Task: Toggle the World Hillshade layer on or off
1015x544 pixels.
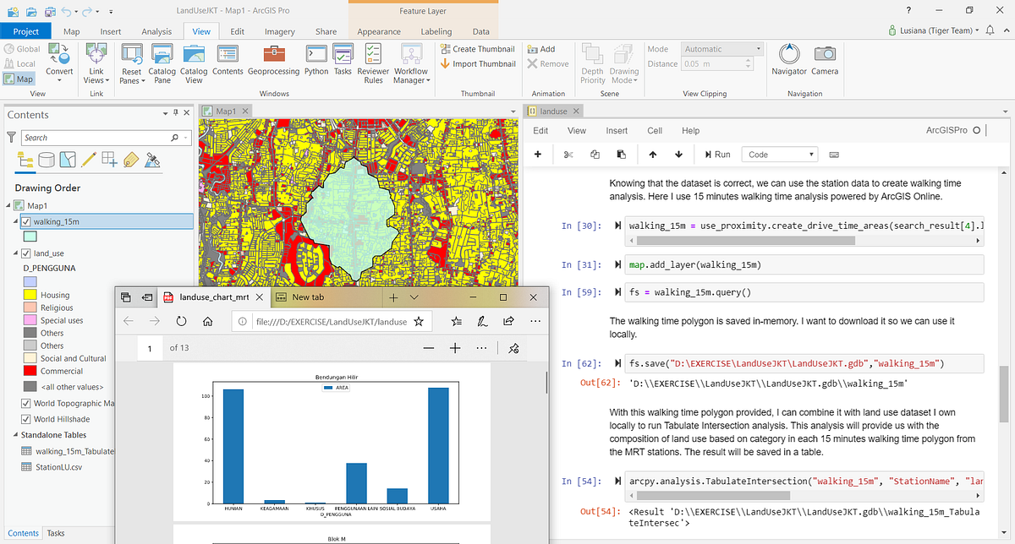Action: click(x=26, y=418)
